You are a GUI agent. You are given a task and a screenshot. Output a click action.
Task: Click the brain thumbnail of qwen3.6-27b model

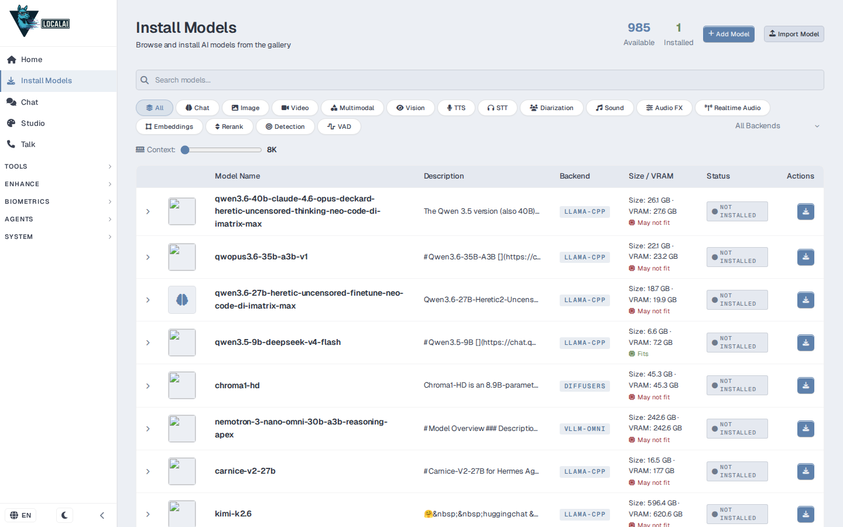point(182,300)
